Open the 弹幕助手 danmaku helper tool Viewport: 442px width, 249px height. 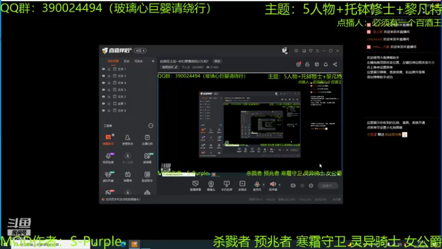[108, 140]
